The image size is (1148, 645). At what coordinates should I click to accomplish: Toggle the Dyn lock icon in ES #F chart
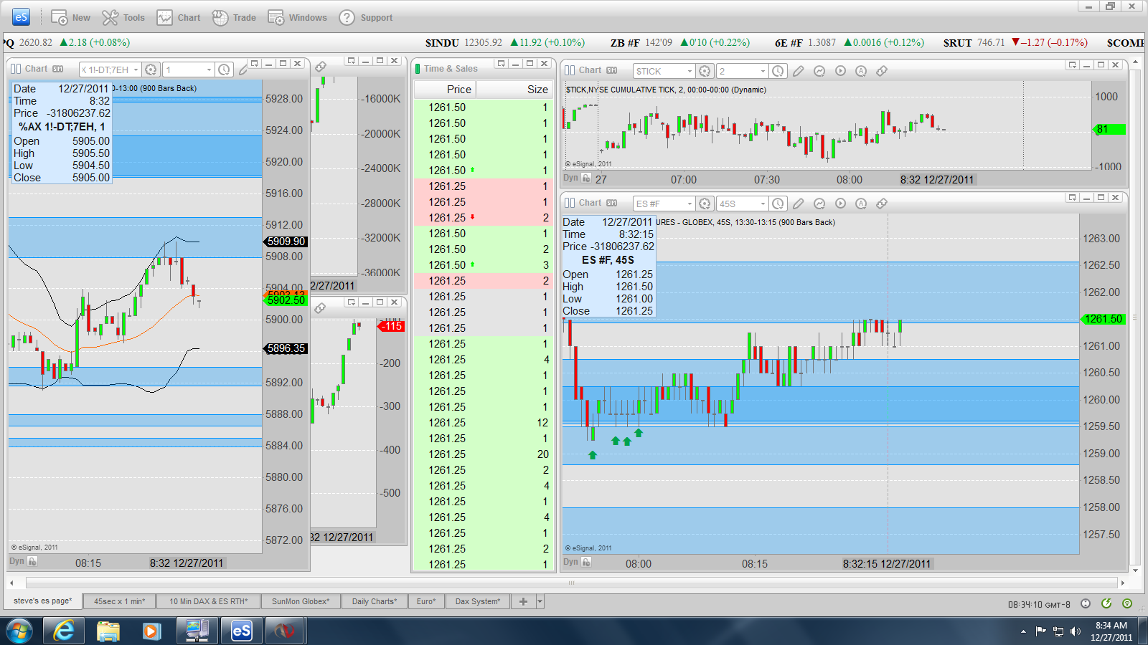click(586, 562)
